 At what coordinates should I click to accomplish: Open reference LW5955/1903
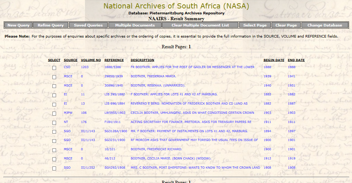coord(115,113)
